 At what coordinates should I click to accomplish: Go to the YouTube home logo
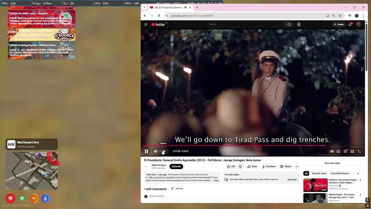(x=158, y=24)
